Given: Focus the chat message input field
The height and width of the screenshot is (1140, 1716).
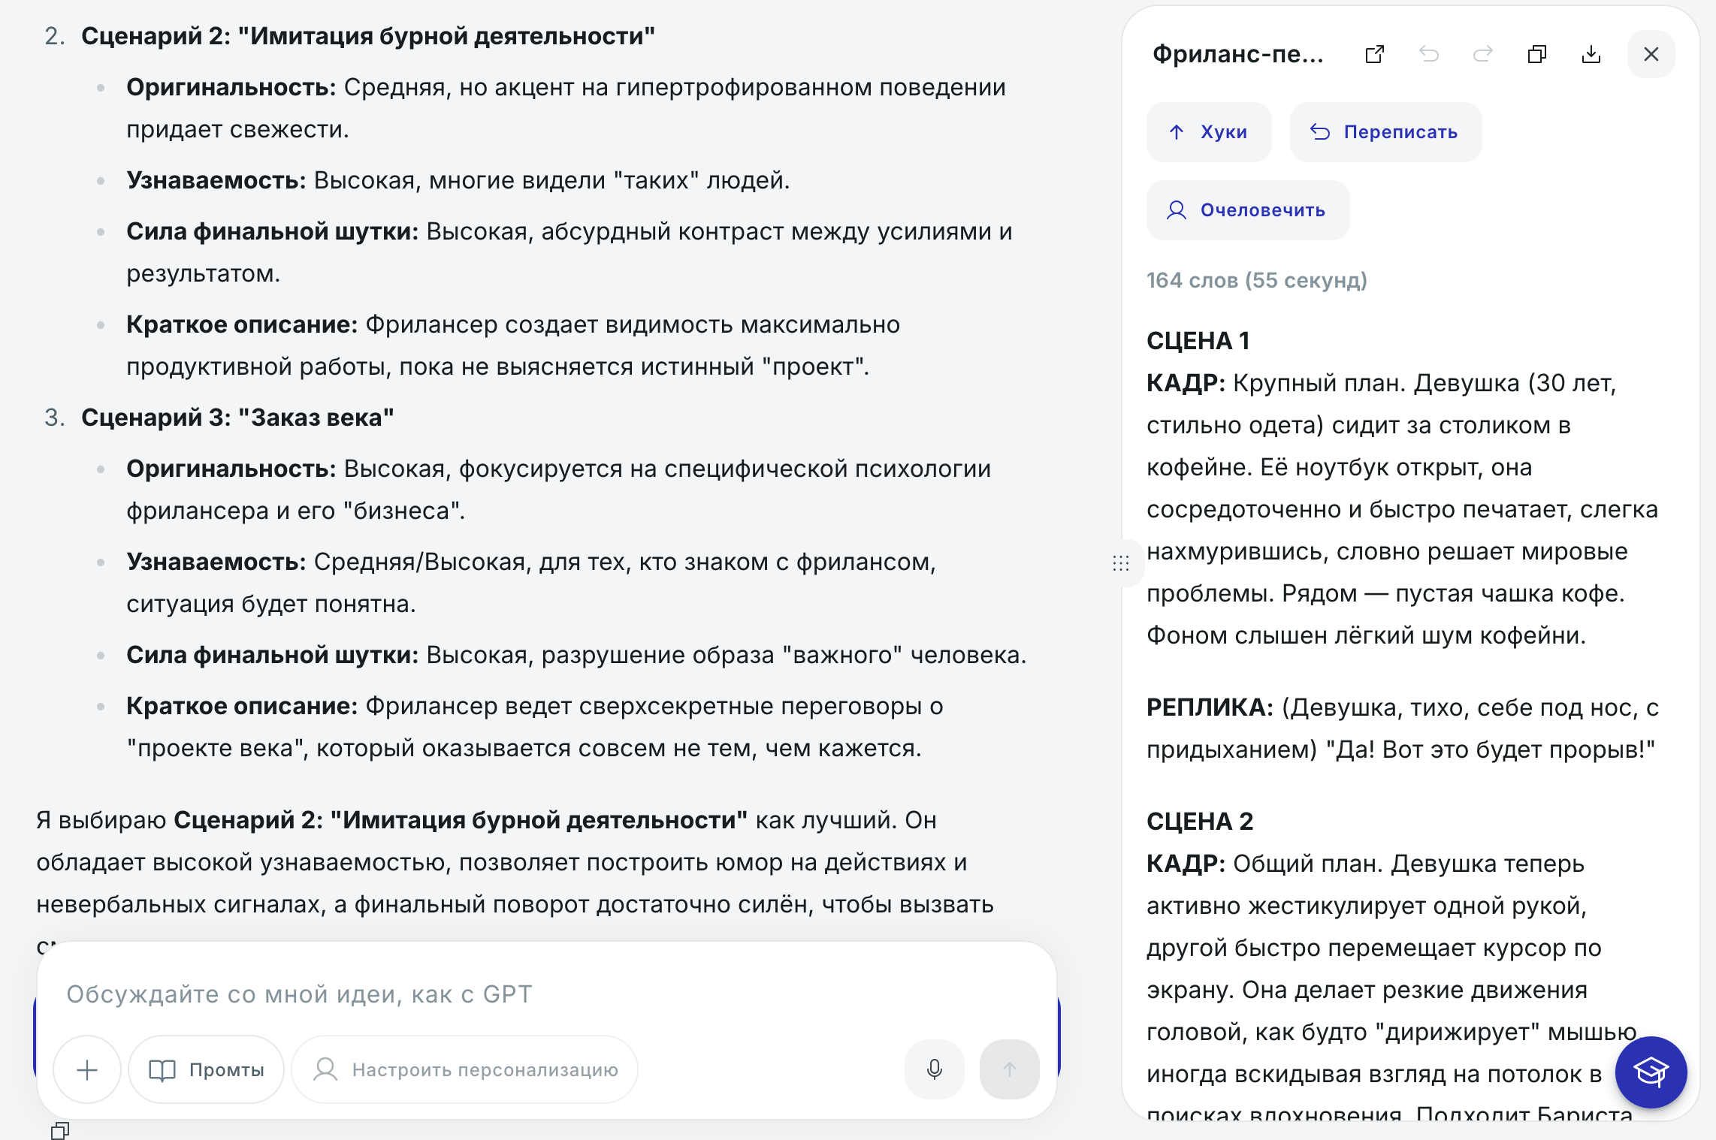Looking at the screenshot, I should pos(547,994).
